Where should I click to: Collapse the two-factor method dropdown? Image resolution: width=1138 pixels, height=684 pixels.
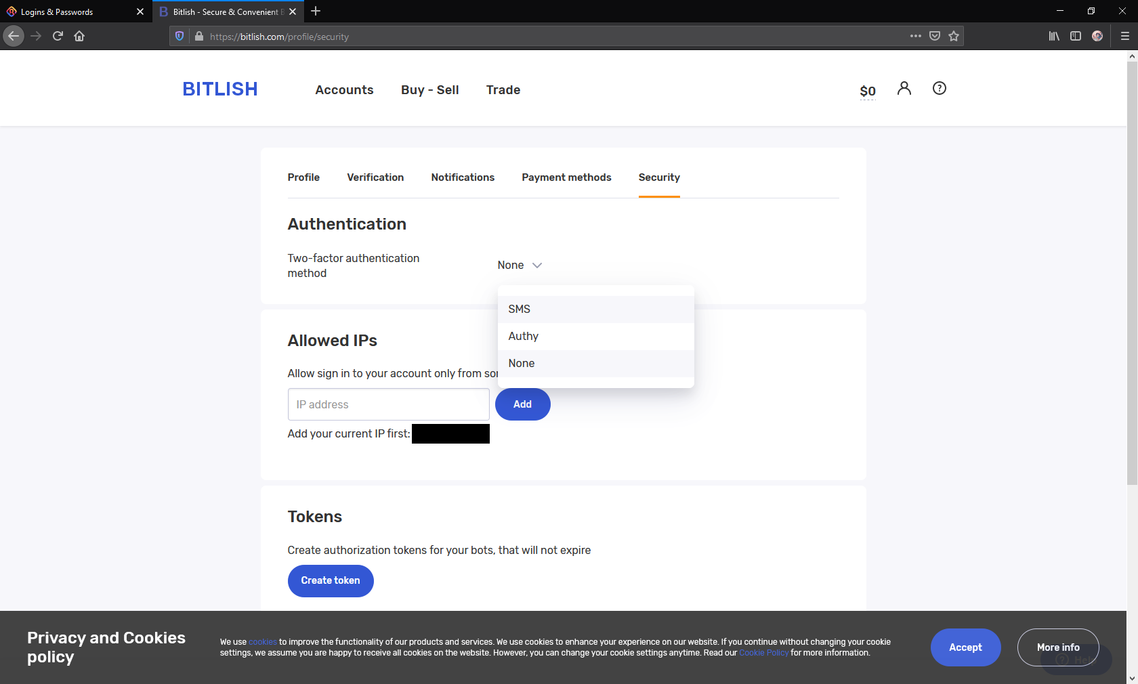click(x=520, y=265)
